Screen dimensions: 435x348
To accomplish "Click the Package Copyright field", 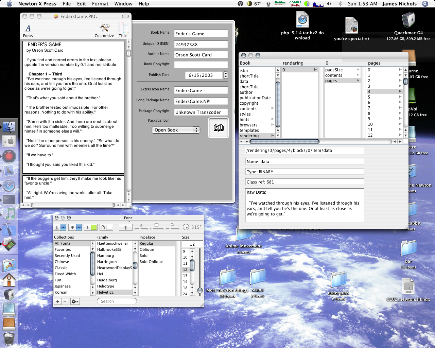I will tap(201, 112).
